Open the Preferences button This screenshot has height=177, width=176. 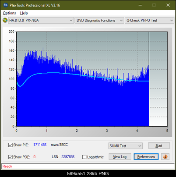click(146, 157)
